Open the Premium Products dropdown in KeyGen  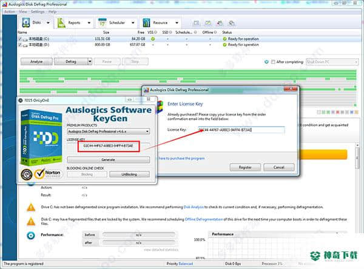point(109,131)
